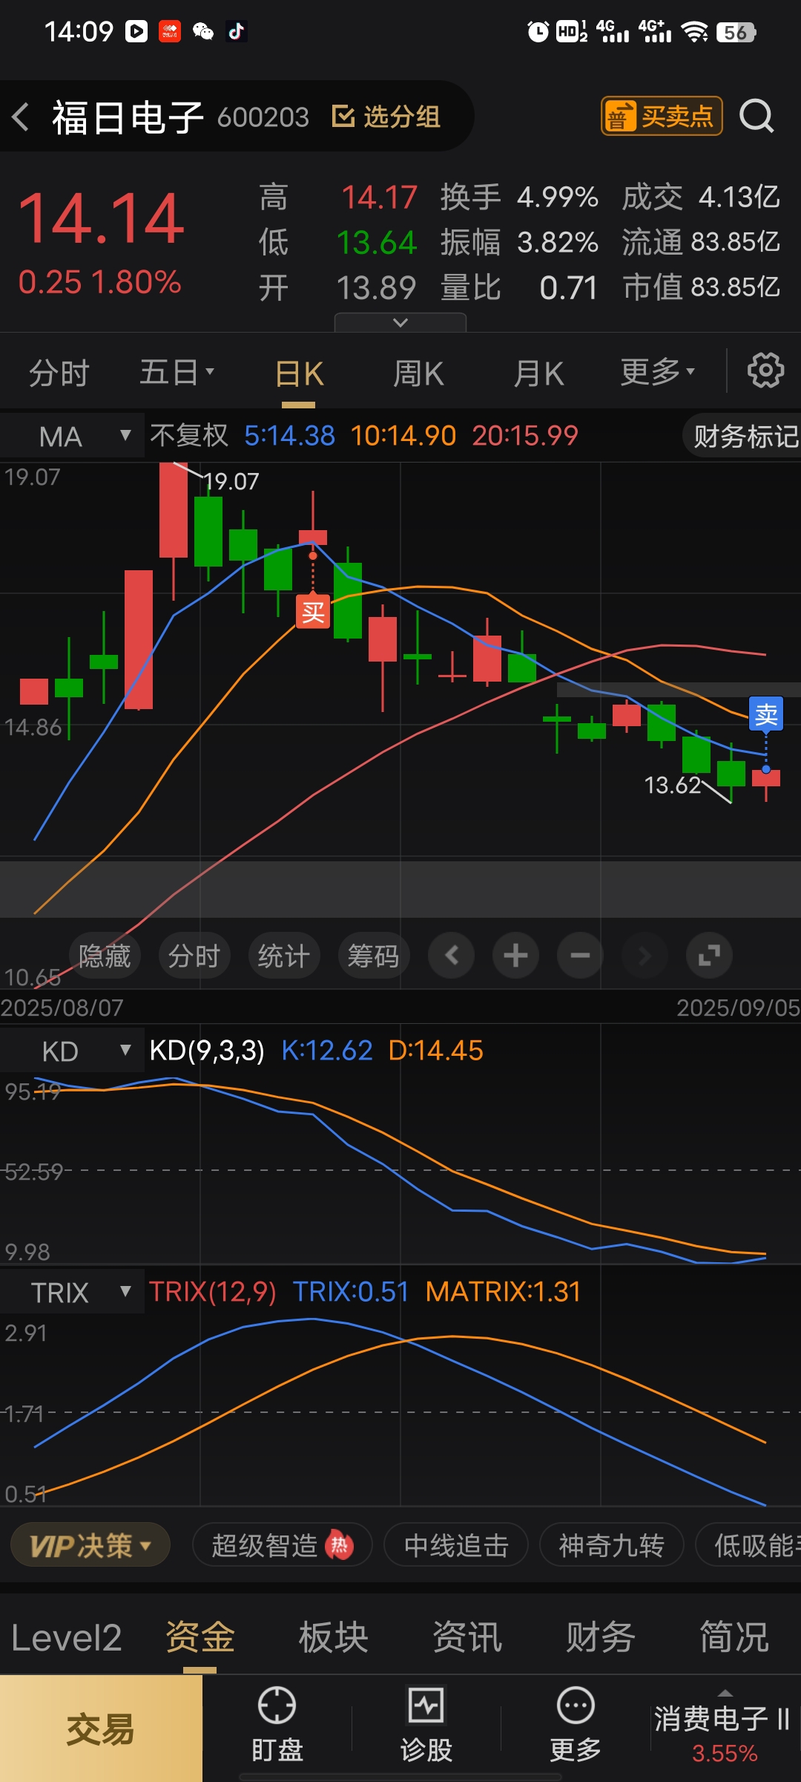Move chart right with arrow button
Screen dimensions: 801x1782
pos(645,956)
